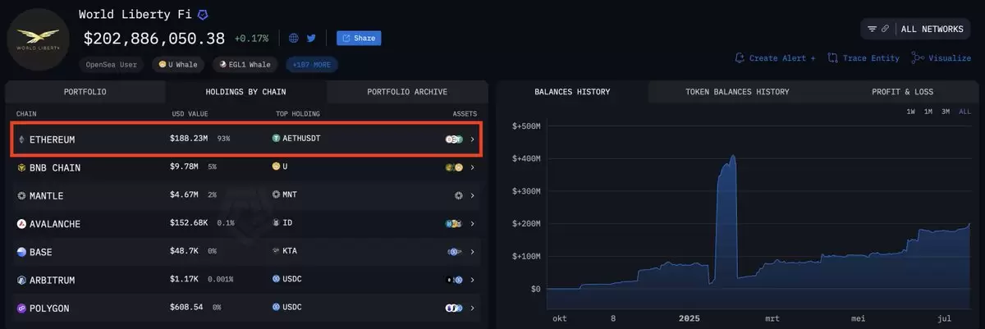Viewport: 985px width, 329px height.
Task: Click the ID token icon in Avalanche row
Action: point(276,223)
